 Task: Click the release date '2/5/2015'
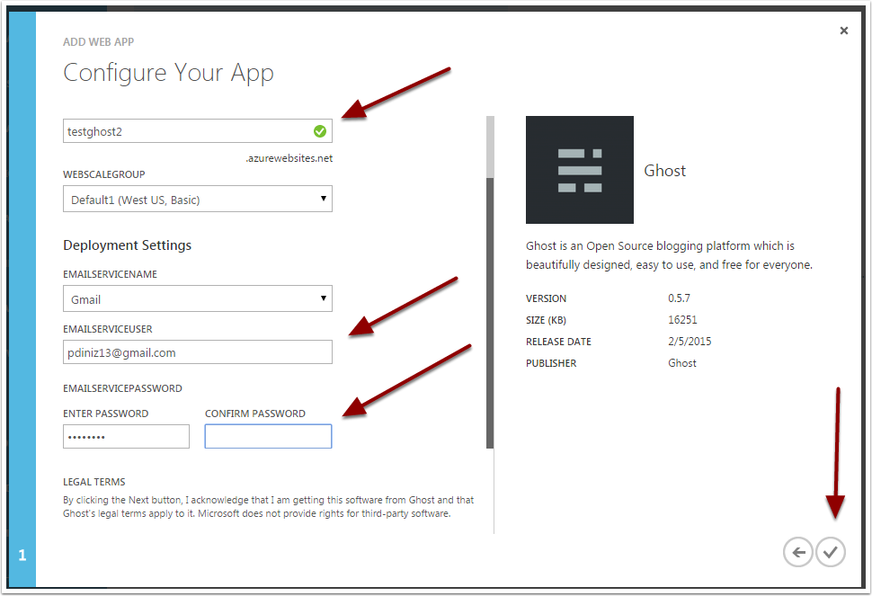pos(690,342)
